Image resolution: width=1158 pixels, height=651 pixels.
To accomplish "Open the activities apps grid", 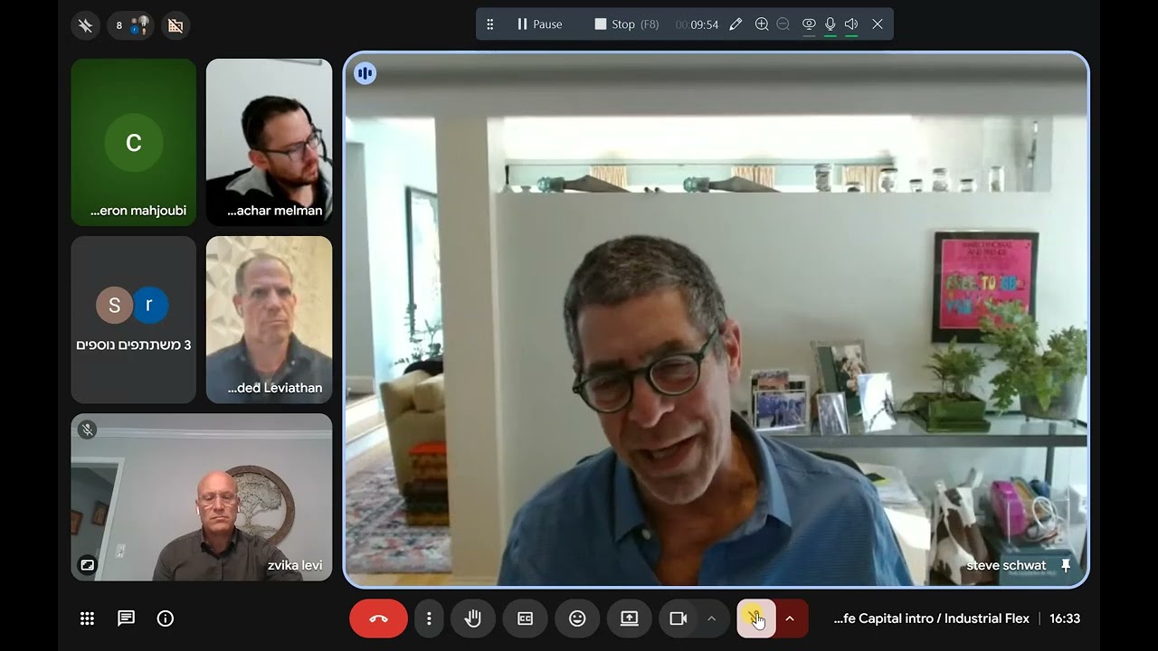I will point(87,618).
